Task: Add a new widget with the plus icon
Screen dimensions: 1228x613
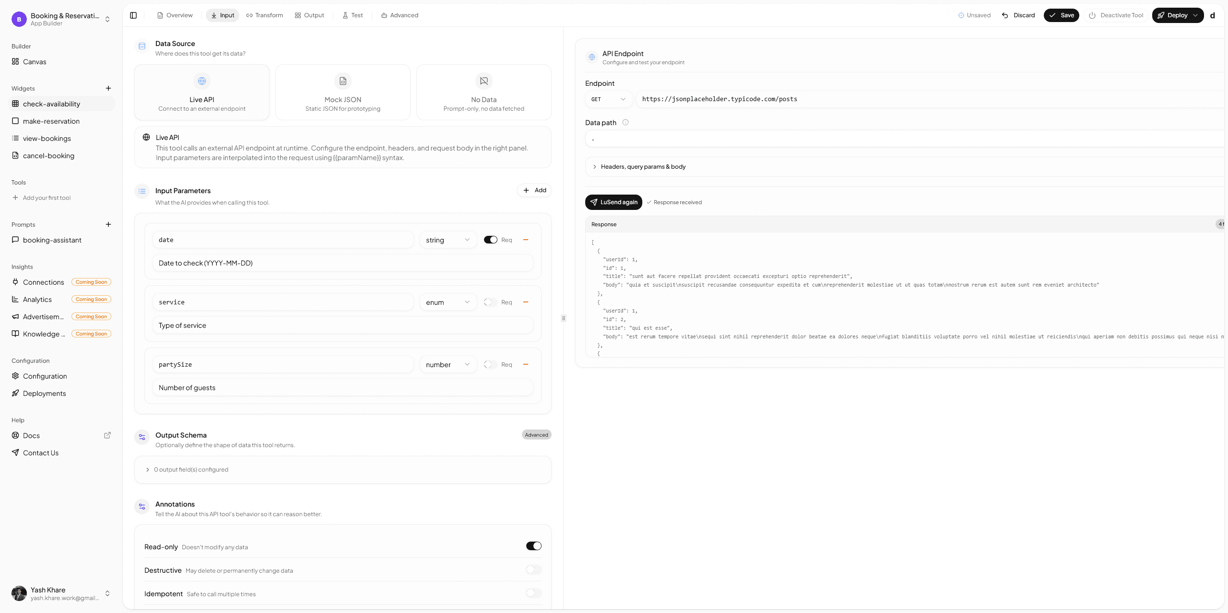Action: pos(108,88)
